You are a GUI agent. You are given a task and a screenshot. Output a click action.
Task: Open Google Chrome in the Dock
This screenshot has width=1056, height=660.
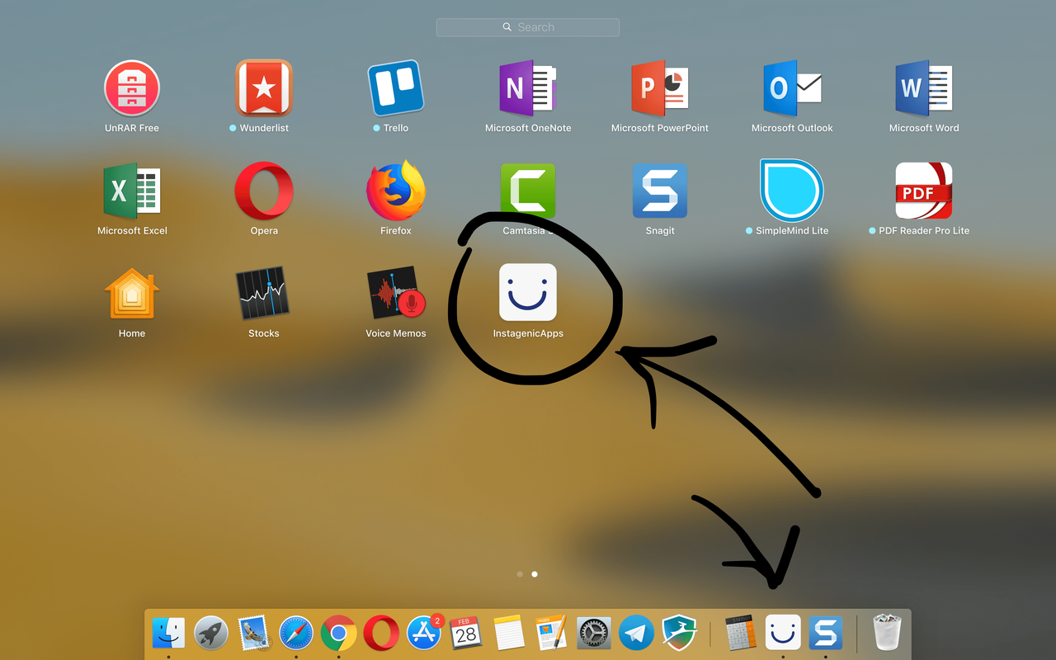(338, 633)
